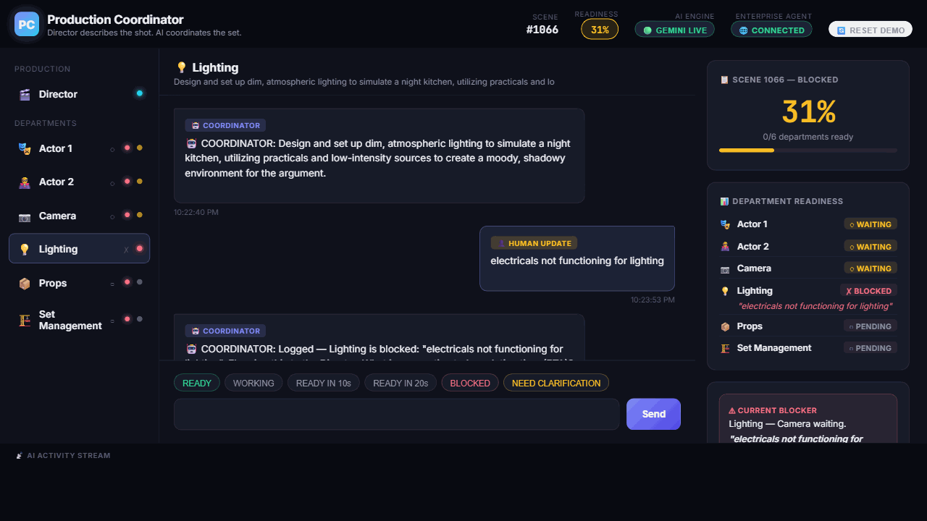Click the Gemini Live engine badge
The width and height of the screenshot is (927, 521).
(675, 30)
